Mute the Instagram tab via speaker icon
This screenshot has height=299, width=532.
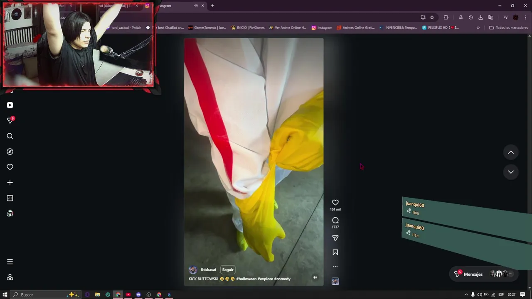(196, 6)
